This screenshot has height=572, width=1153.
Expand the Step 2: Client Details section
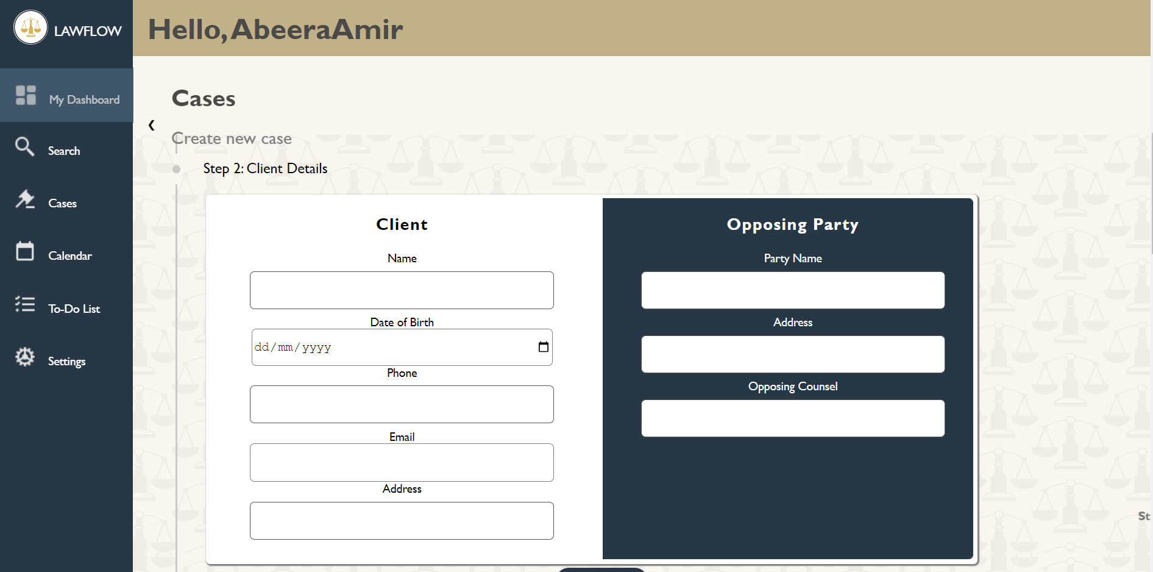click(265, 168)
